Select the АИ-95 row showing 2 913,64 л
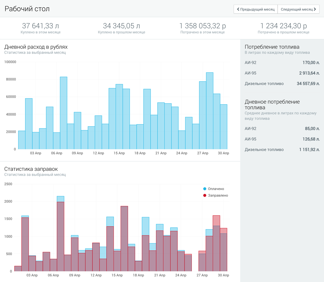Screen dimensions: 324x282 click(x=282, y=73)
